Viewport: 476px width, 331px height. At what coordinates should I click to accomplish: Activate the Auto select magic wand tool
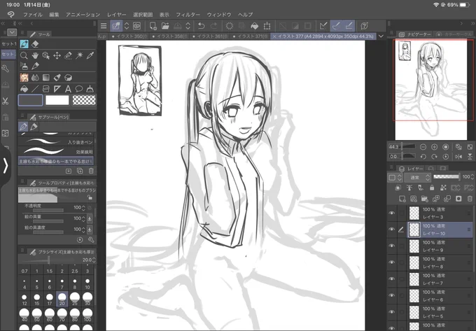tap(79, 55)
